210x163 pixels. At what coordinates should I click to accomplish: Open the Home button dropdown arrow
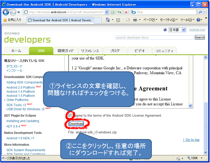(x=112, y=20)
